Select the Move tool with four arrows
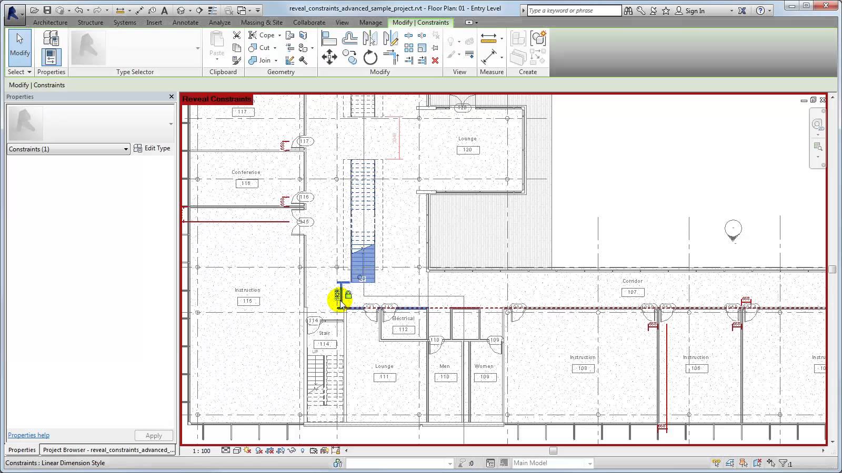The image size is (842, 473). pos(329,57)
